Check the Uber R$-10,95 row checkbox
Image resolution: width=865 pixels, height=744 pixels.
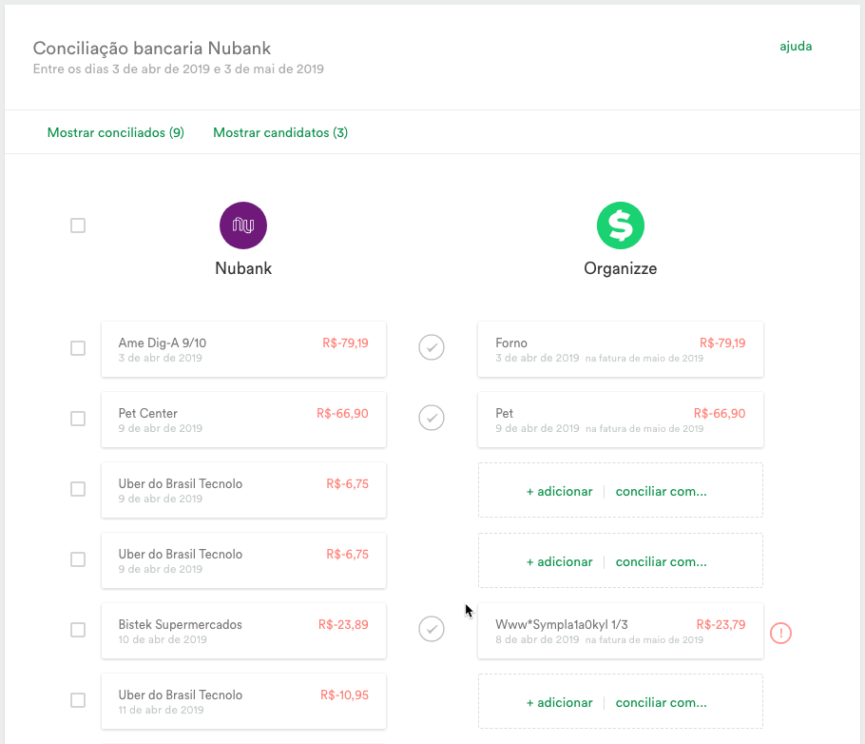click(78, 700)
